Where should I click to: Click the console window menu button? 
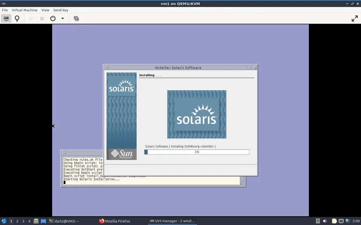tap(64, 153)
